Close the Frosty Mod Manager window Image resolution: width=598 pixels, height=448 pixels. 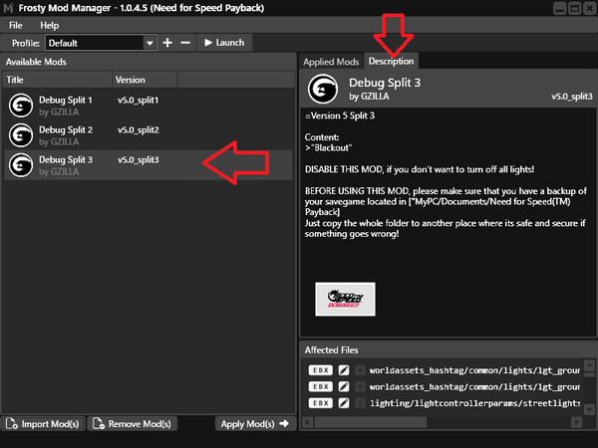coord(589,8)
